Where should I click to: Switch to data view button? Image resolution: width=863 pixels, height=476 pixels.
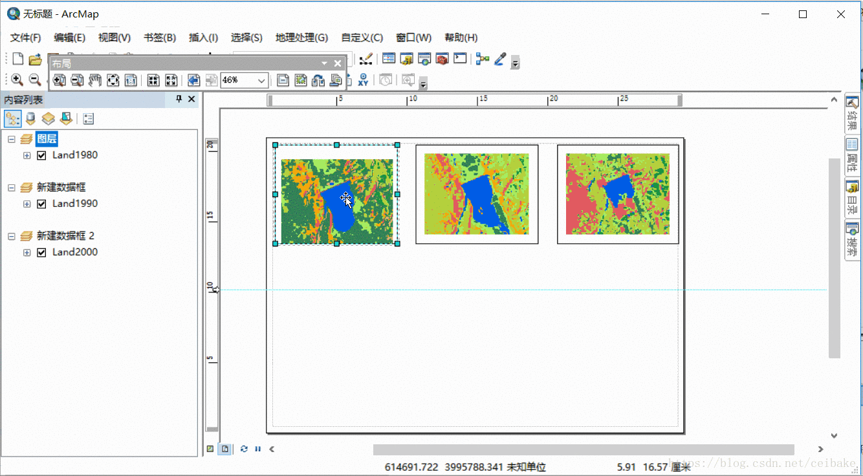click(x=210, y=448)
